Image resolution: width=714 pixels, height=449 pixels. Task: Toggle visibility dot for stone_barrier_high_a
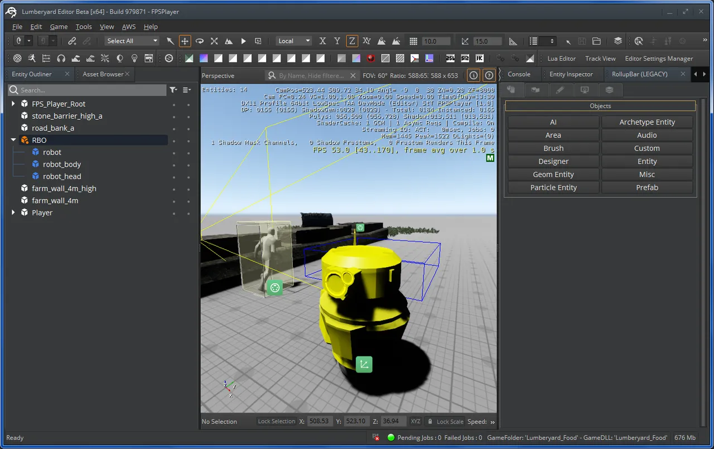[174, 116]
